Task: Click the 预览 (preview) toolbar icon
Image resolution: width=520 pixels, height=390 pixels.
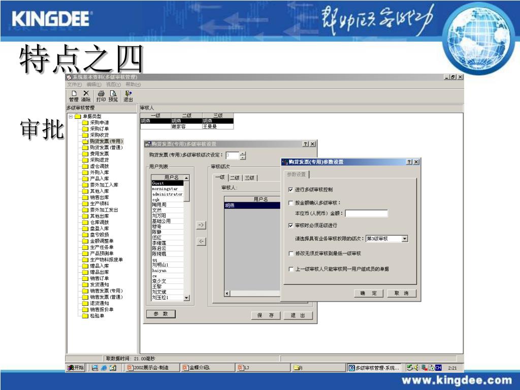Action: click(113, 96)
